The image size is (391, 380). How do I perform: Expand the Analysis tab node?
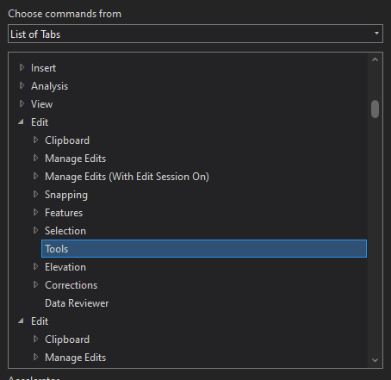click(22, 86)
